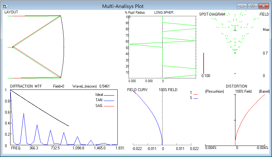Click the DIFFRACTION MTF title
272x157 pixels.
coord(26,86)
